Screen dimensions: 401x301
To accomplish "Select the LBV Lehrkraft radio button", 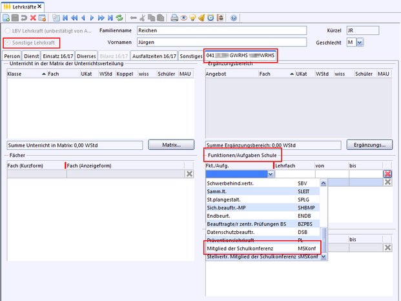I will tap(8, 30).
